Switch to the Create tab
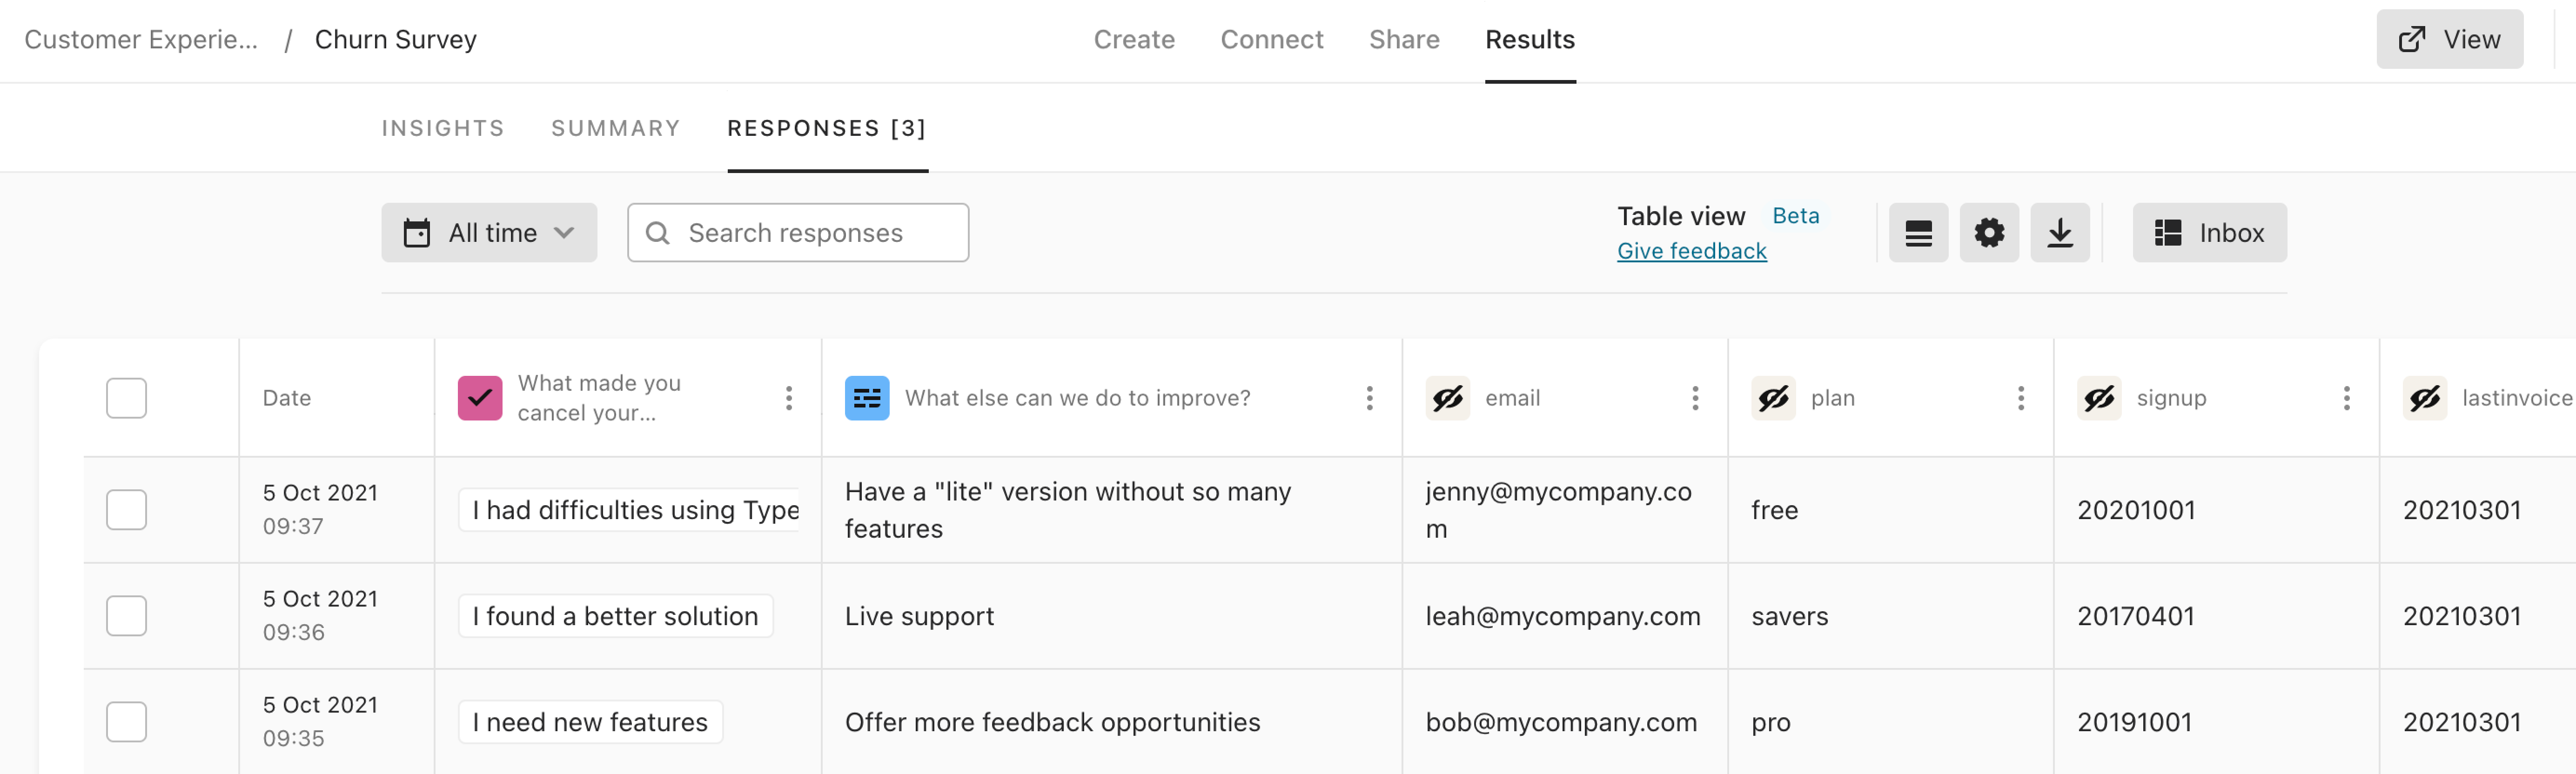Viewport: 2576px width, 774px height. click(x=1134, y=39)
